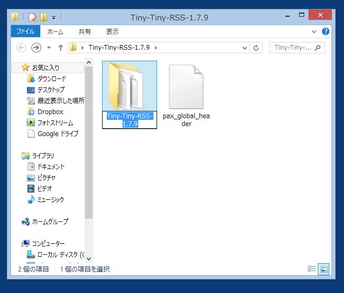344x293 pixels.
Task: Click the forward navigation arrow
Action: 36,48
